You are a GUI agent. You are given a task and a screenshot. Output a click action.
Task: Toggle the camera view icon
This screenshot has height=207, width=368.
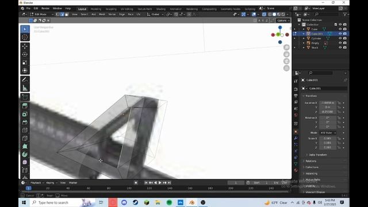click(x=286, y=62)
